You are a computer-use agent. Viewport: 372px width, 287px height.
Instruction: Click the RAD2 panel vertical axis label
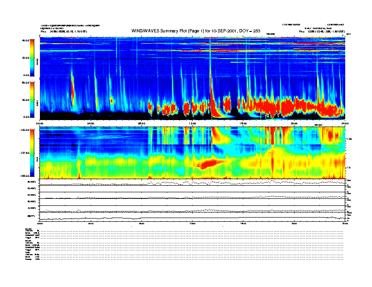[x=37, y=63]
